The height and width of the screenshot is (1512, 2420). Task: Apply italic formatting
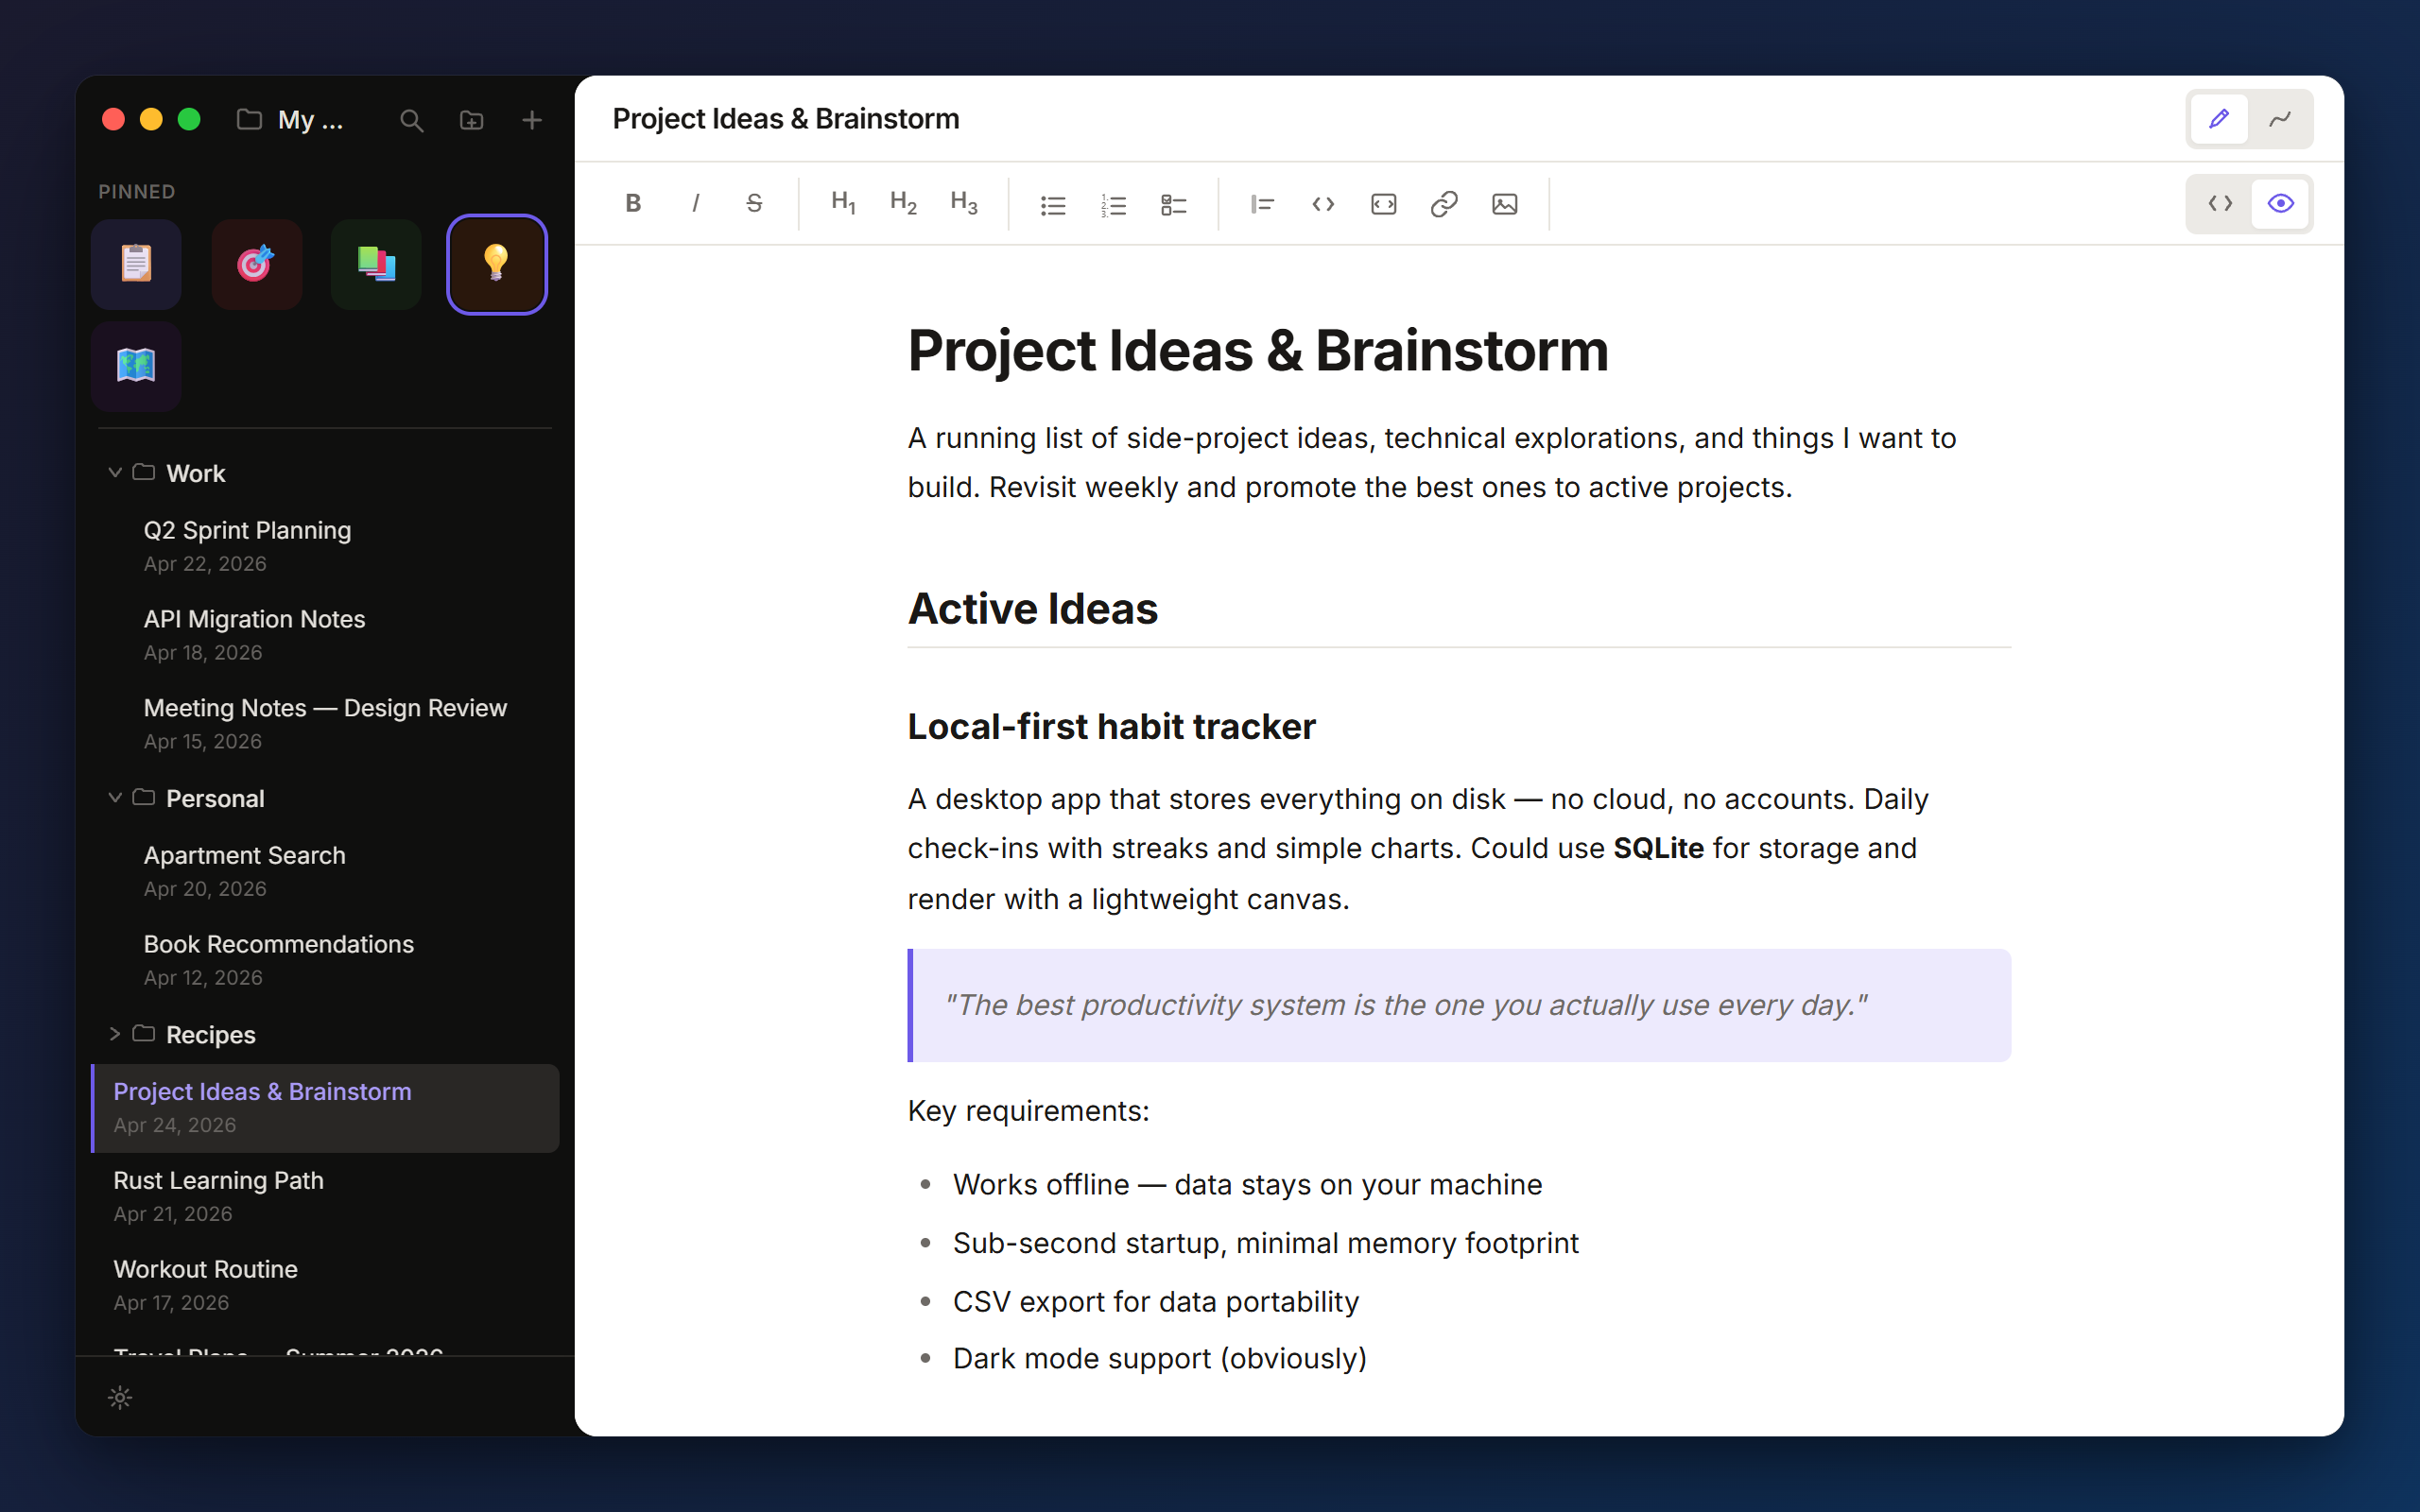pyautogui.click(x=695, y=204)
